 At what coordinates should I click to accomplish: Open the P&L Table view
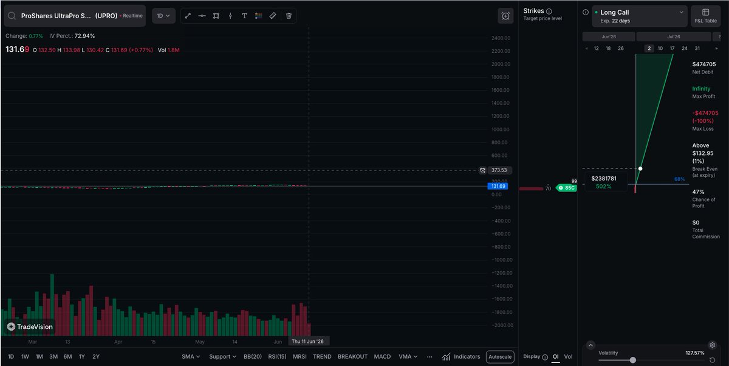(706, 16)
